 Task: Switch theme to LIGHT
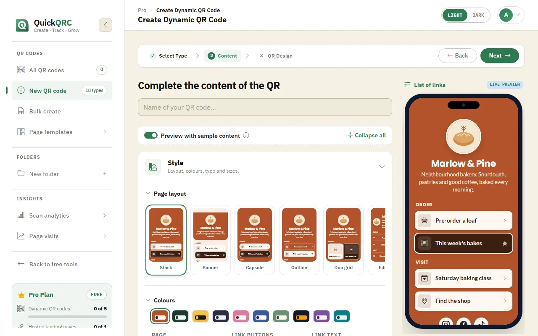pyautogui.click(x=455, y=15)
